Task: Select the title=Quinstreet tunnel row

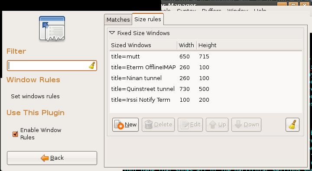Action: click(x=205, y=89)
